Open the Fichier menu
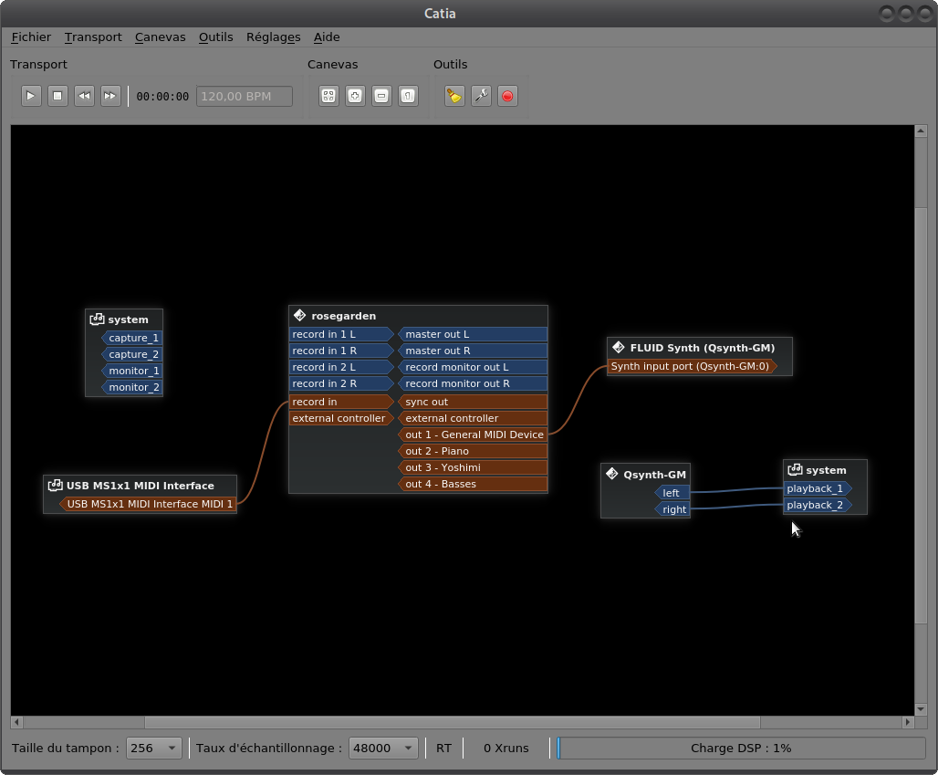Image resolution: width=938 pixels, height=775 pixels. 31,37
